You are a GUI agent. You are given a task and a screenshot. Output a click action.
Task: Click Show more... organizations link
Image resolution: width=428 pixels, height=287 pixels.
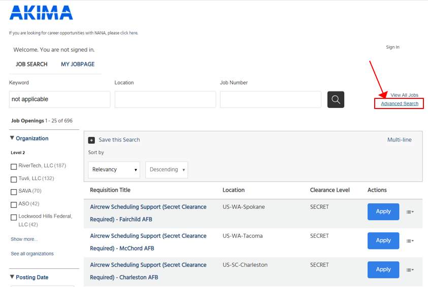(24, 239)
